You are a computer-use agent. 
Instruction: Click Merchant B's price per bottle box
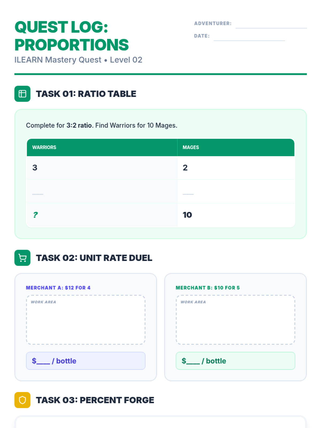click(235, 361)
